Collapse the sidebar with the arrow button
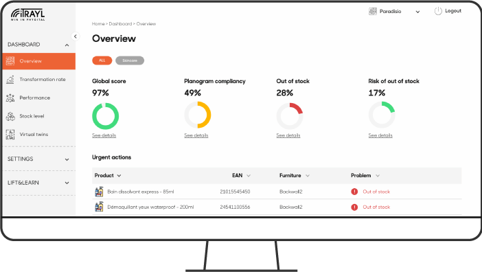The height and width of the screenshot is (272, 482). pos(76,36)
